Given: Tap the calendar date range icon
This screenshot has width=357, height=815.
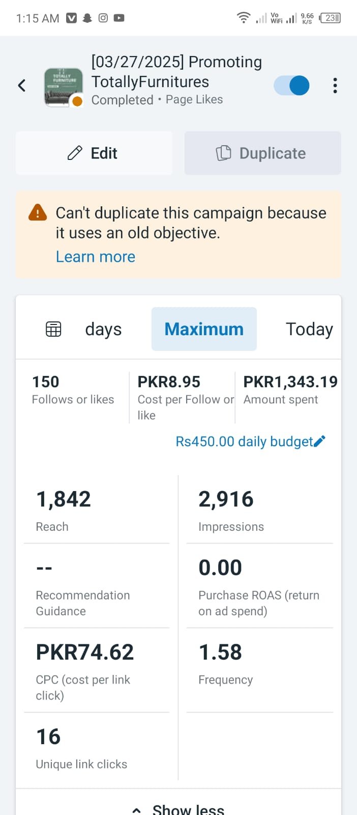Looking at the screenshot, I should pyautogui.click(x=53, y=330).
